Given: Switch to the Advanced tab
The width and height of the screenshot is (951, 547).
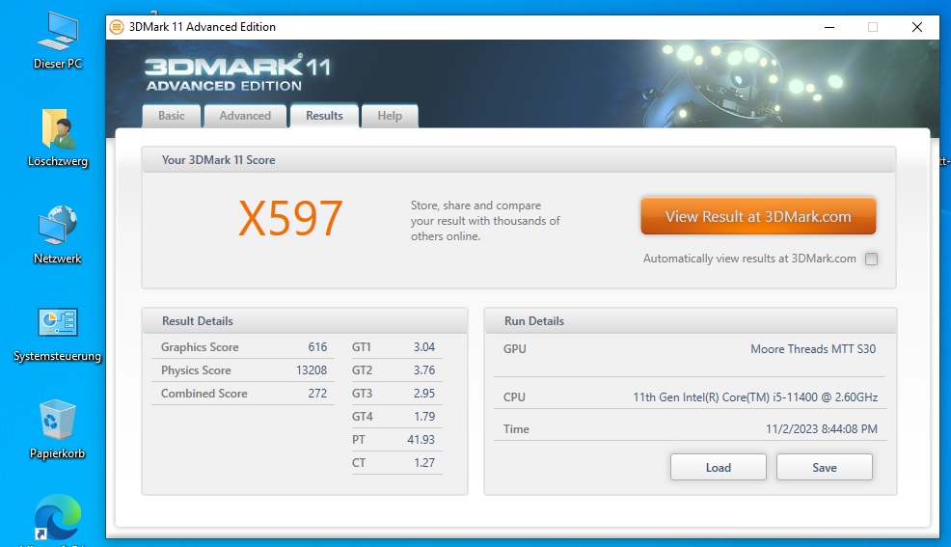Looking at the screenshot, I should [x=245, y=116].
